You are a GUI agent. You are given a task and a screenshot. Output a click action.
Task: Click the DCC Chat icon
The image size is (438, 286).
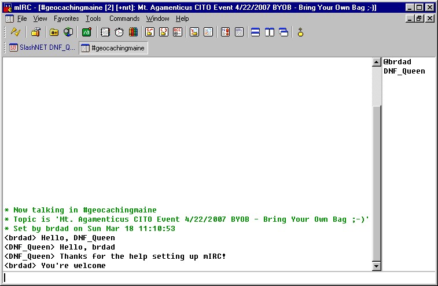pyautogui.click(x=164, y=32)
